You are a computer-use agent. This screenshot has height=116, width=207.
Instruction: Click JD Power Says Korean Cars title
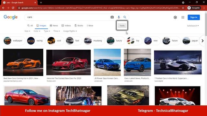tap(107, 78)
